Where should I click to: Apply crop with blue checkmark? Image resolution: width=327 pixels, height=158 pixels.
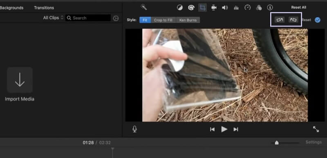coord(318,20)
